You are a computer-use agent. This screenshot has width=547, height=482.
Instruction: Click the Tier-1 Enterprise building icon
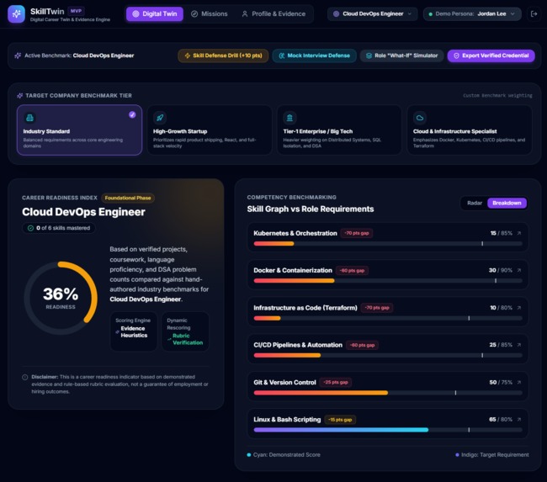[289, 118]
